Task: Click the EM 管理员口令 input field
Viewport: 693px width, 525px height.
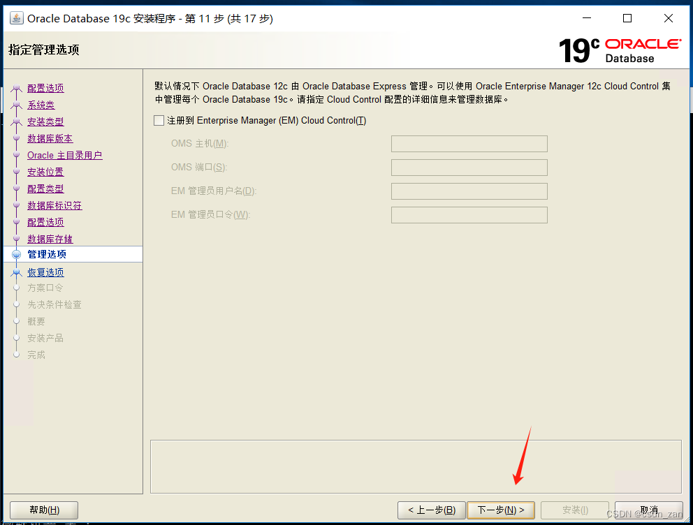Action: click(x=469, y=215)
